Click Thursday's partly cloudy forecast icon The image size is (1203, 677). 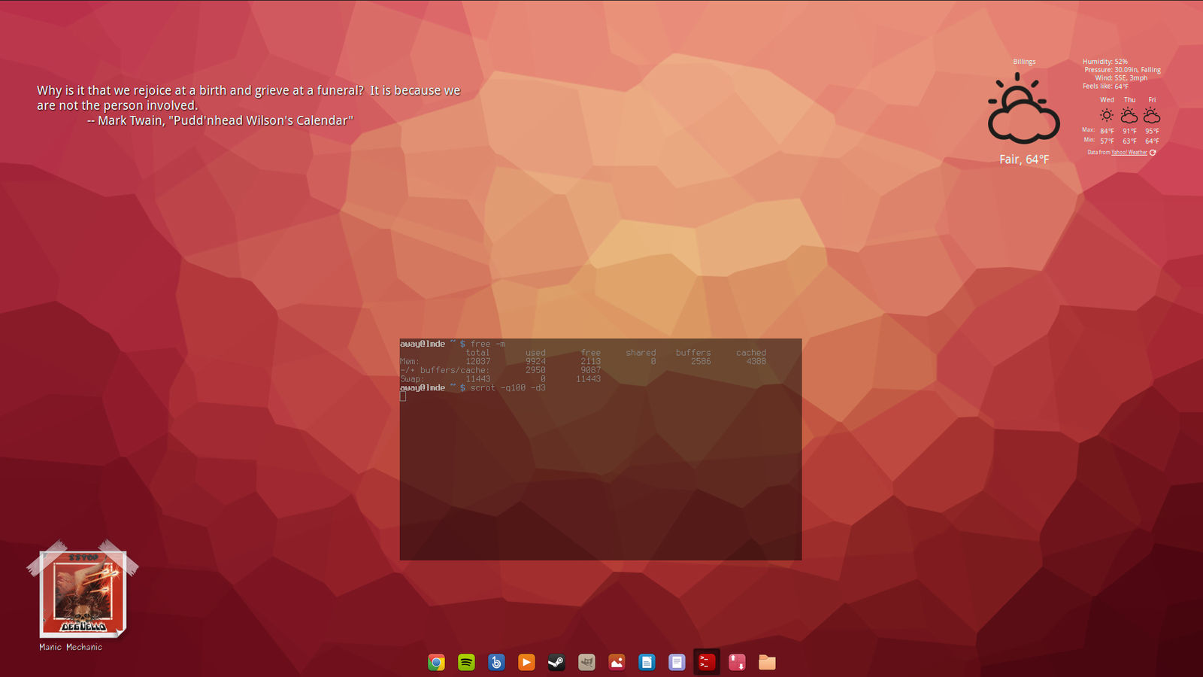tap(1129, 115)
